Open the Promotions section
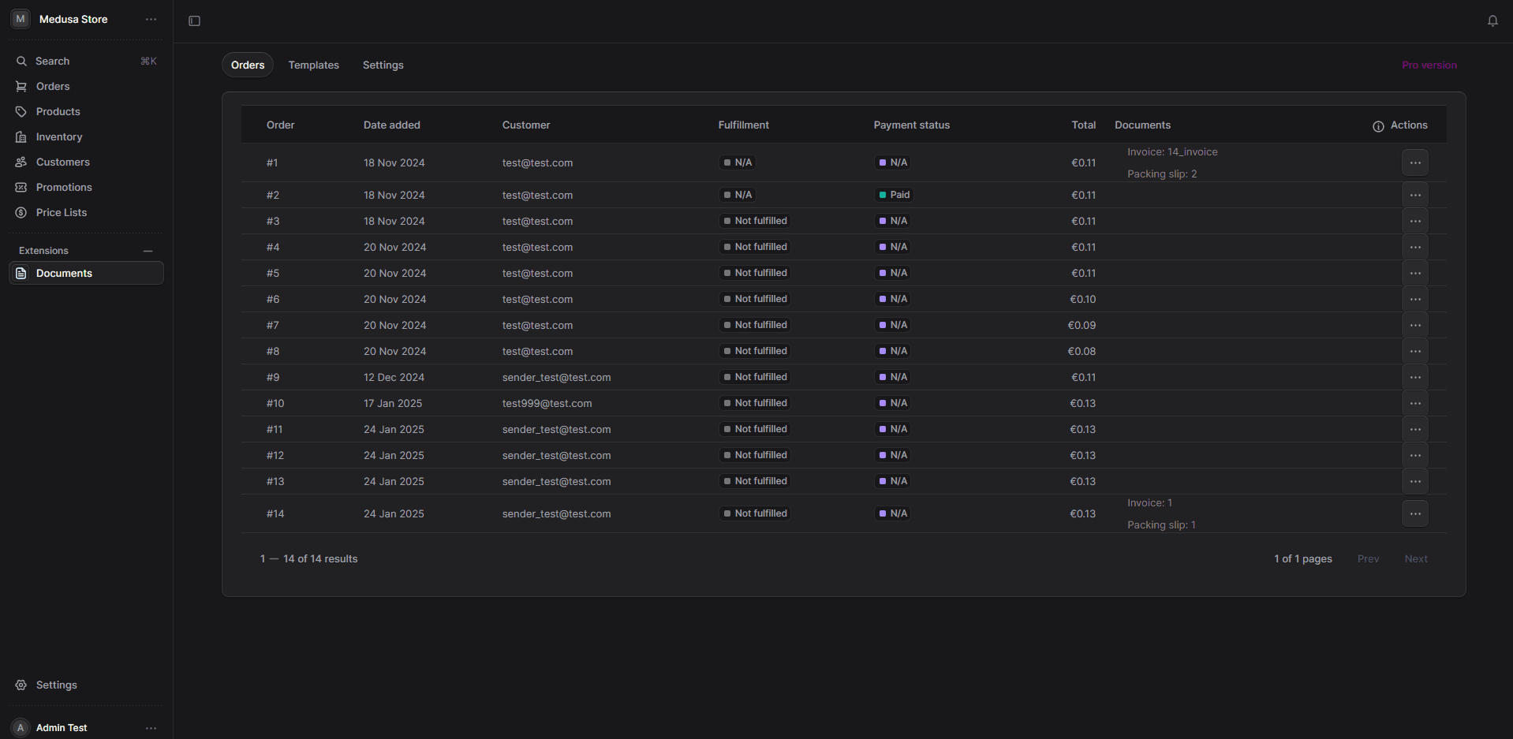 21,187
